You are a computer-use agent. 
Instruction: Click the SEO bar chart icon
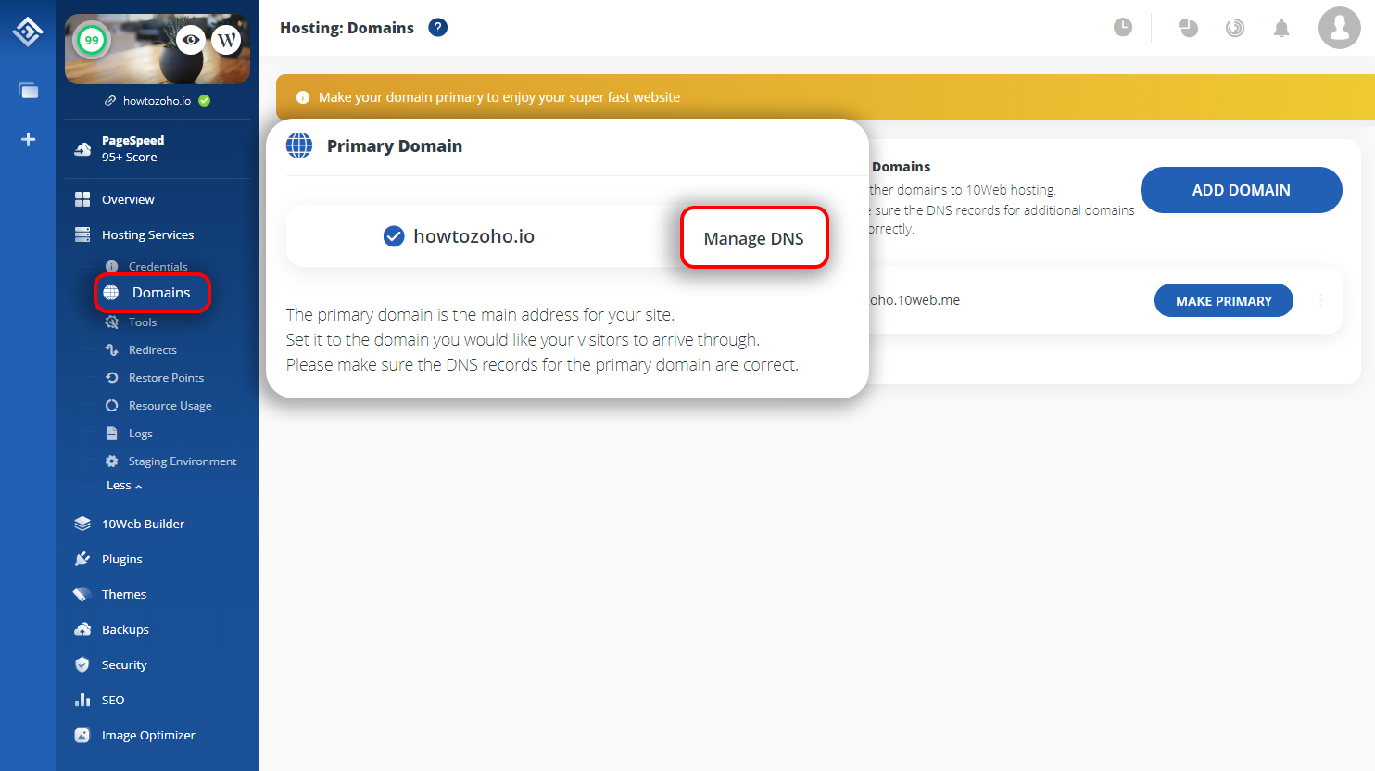(x=82, y=700)
